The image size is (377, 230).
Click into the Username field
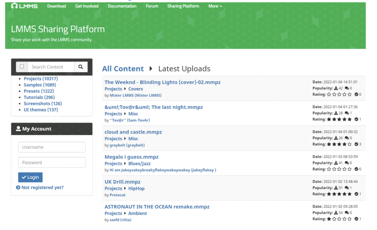click(x=52, y=147)
